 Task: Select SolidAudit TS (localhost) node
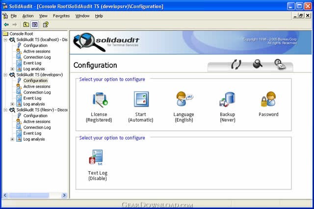tap(42, 39)
